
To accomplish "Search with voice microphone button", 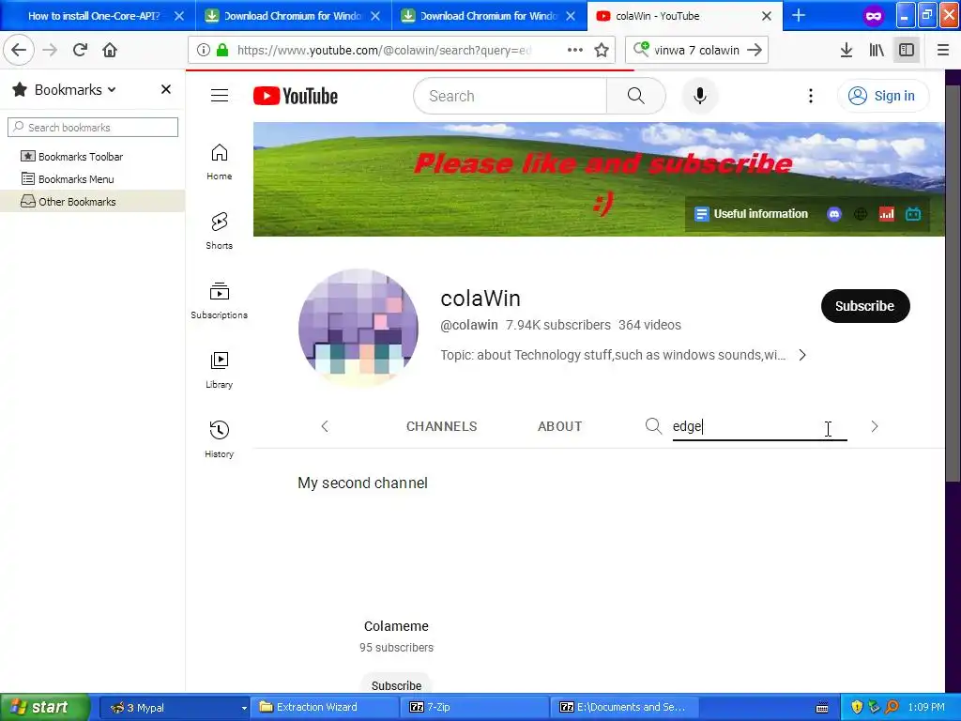I will coord(699,97).
